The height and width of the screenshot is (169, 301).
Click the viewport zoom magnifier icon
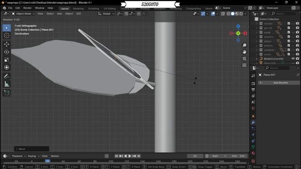[245, 45]
